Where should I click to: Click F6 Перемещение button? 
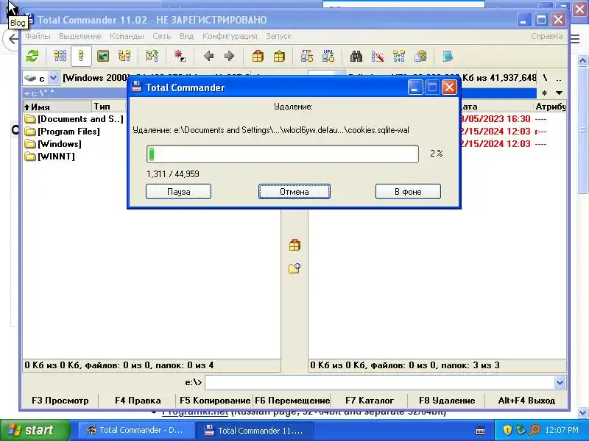292,401
